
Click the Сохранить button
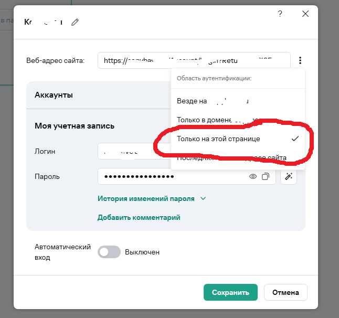pos(230,292)
